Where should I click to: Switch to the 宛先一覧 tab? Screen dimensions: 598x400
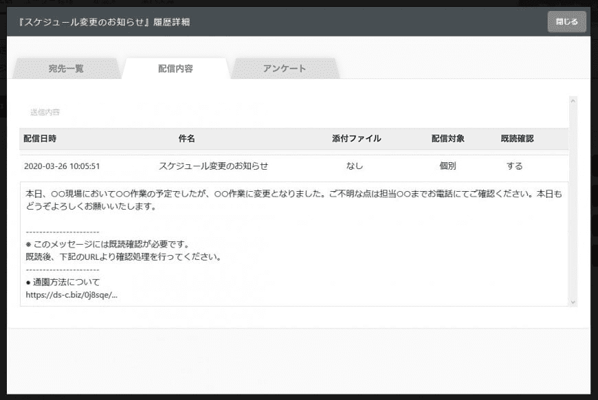(x=67, y=69)
